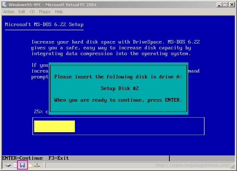Screen dimensions: 237x171
Task: Click the floppy disk status icon
Action: tap(23, 166)
